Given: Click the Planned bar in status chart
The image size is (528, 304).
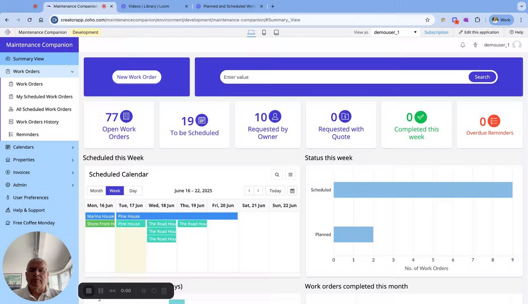Looking at the screenshot, I should [354, 234].
